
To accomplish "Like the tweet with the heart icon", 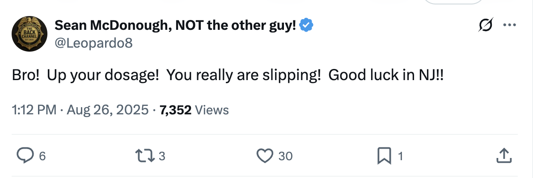I will point(265,156).
